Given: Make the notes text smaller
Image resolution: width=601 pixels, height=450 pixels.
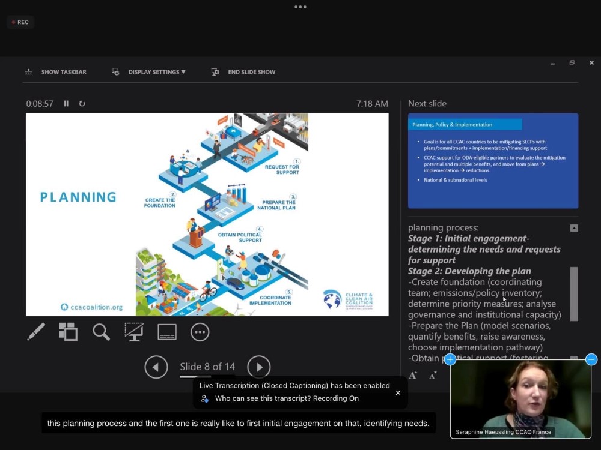Looking at the screenshot, I should click(x=433, y=376).
